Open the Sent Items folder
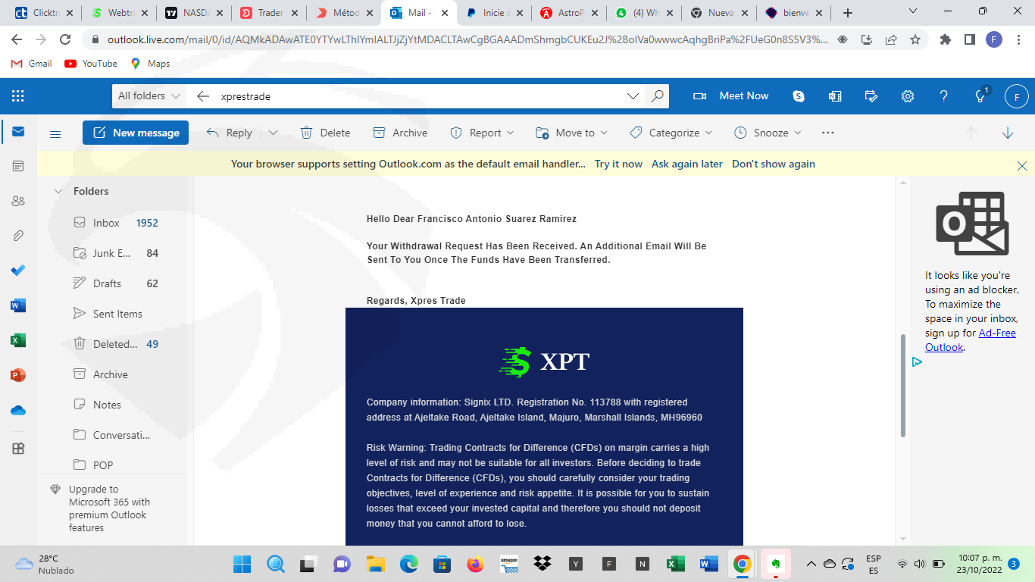Viewport: 1035px width, 582px height. [x=117, y=314]
